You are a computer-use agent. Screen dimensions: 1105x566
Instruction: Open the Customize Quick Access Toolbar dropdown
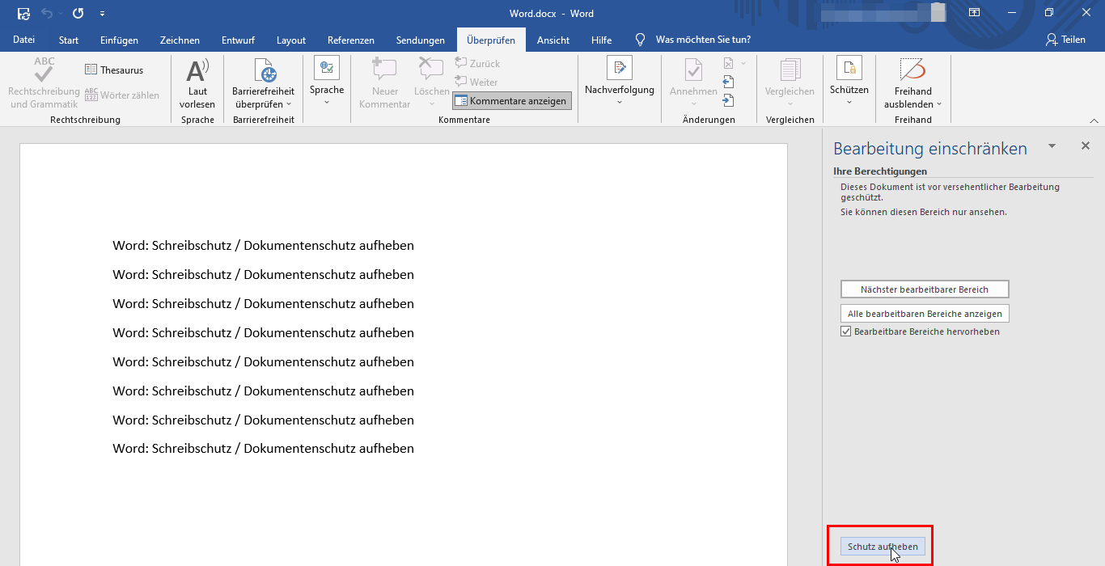click(x=102, y=14)
